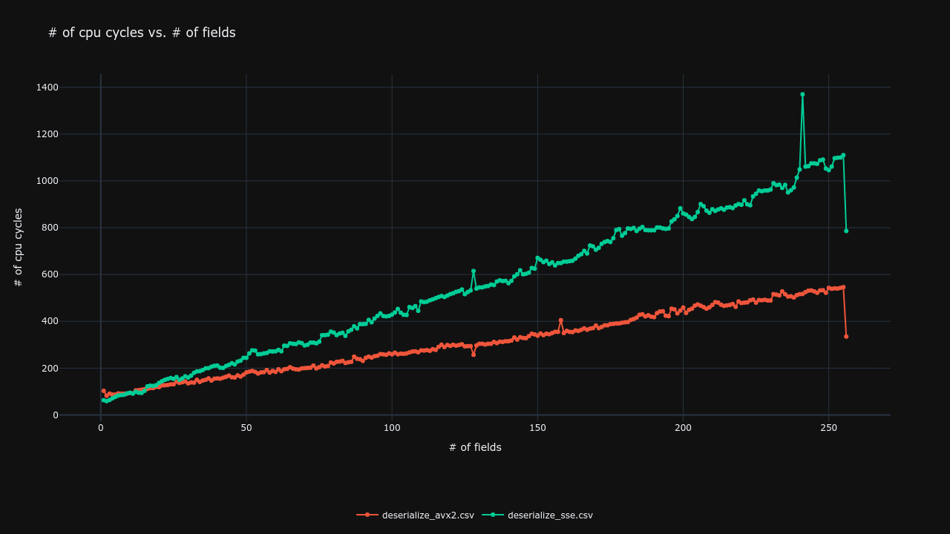Click the y-axis tick label 600
Screen dimensions: 950x534
pos(50,274)
